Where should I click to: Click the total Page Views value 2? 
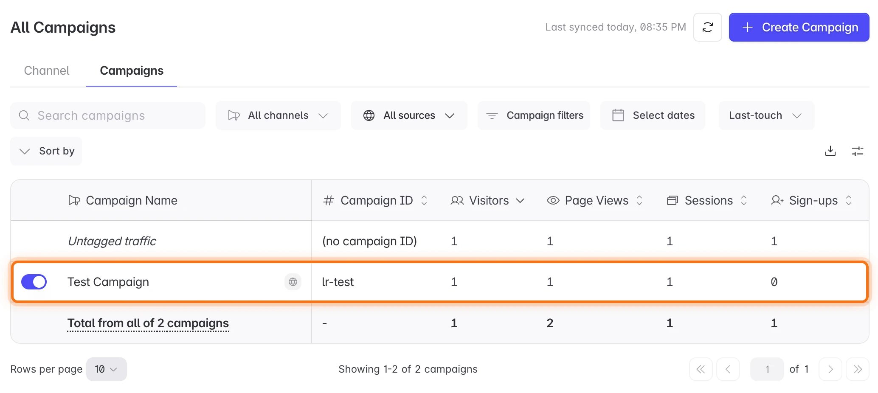pyautogui.click(x=550, y=323)
